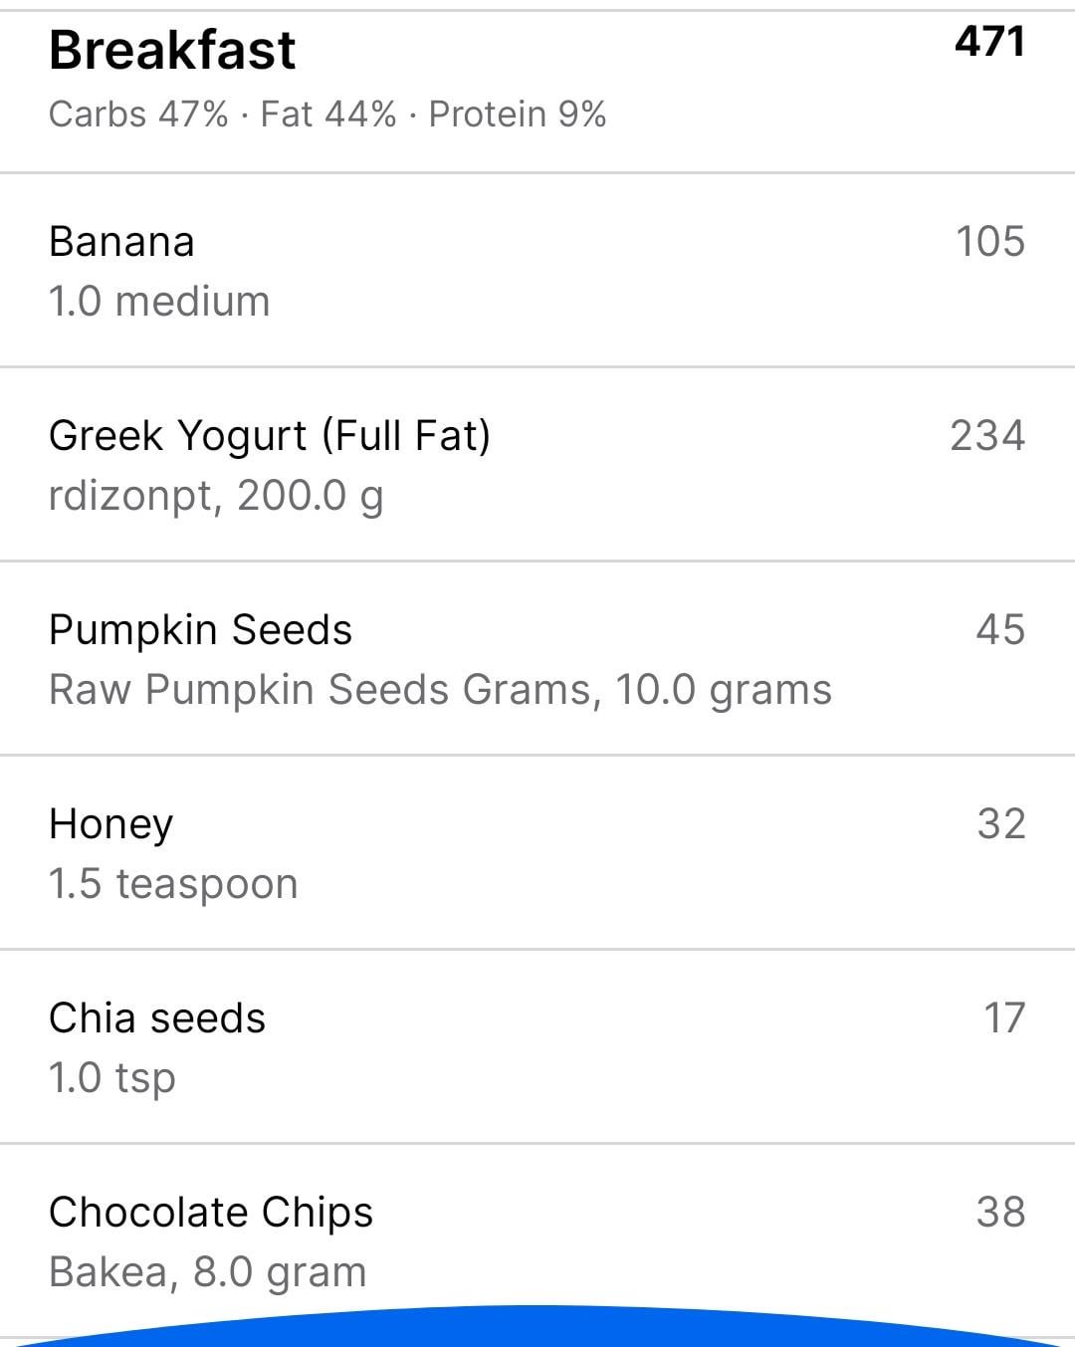Click the Honey 32 calorie value
1075x1347 pixels.
pos(1001,823)
